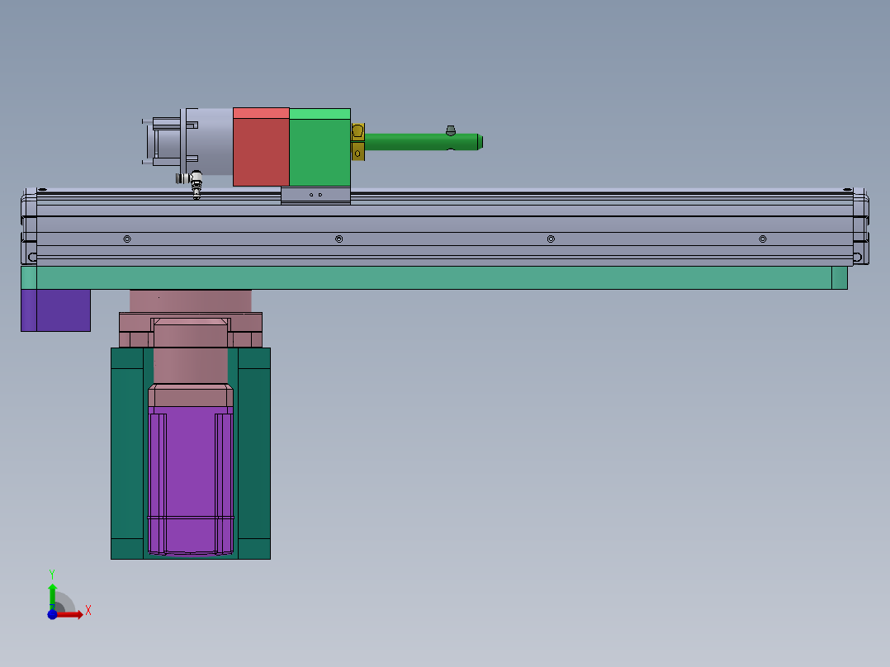Select the left end cap of the rail

click(x=29, y=227)
